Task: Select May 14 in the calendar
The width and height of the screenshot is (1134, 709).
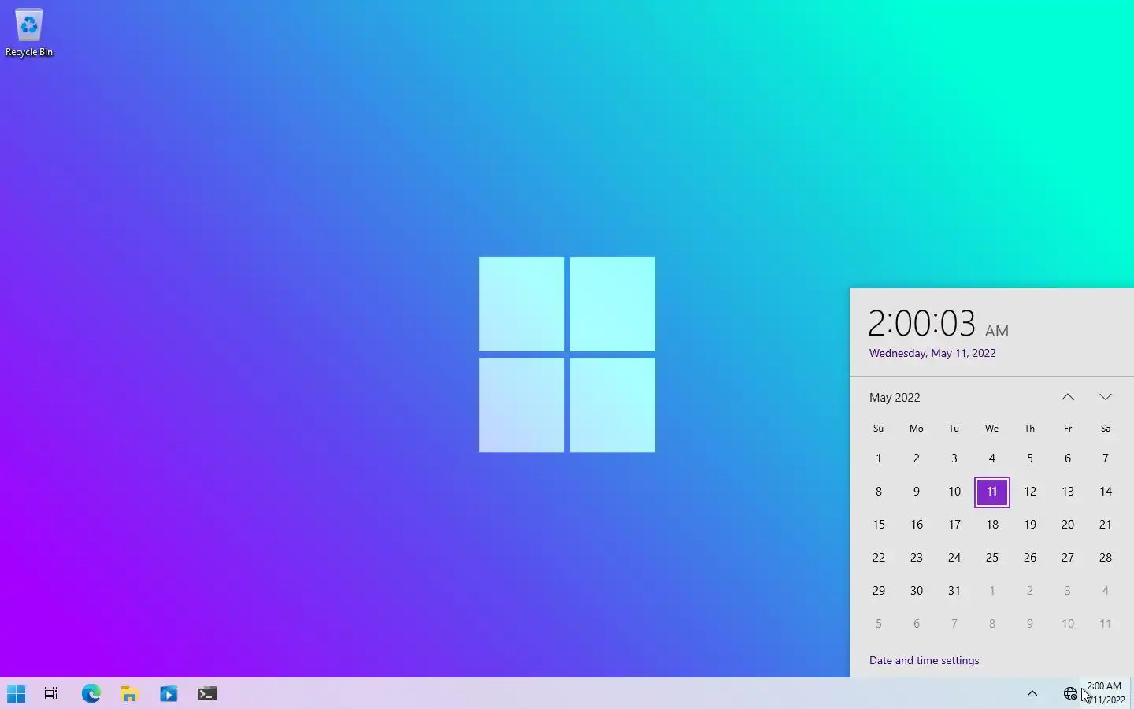Action: [1106, 492]
